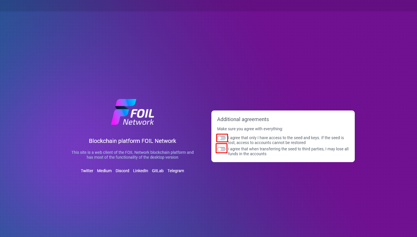Viewport: 417px width, 237px height.
Task: Click the bold FOIL word in logo
Action: [x=142, y=113]
